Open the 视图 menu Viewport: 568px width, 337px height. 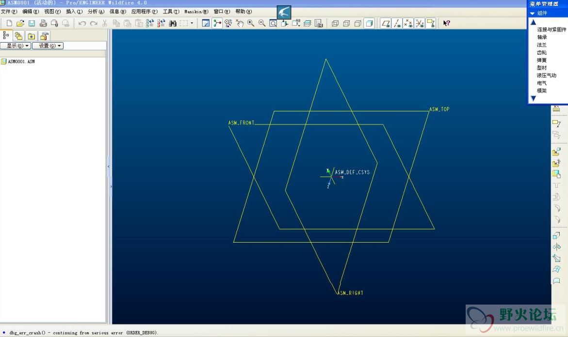click(52, 12)
